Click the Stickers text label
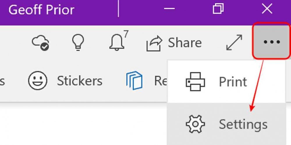This screenshot has width=291, height=145. (x=80, y=81)
